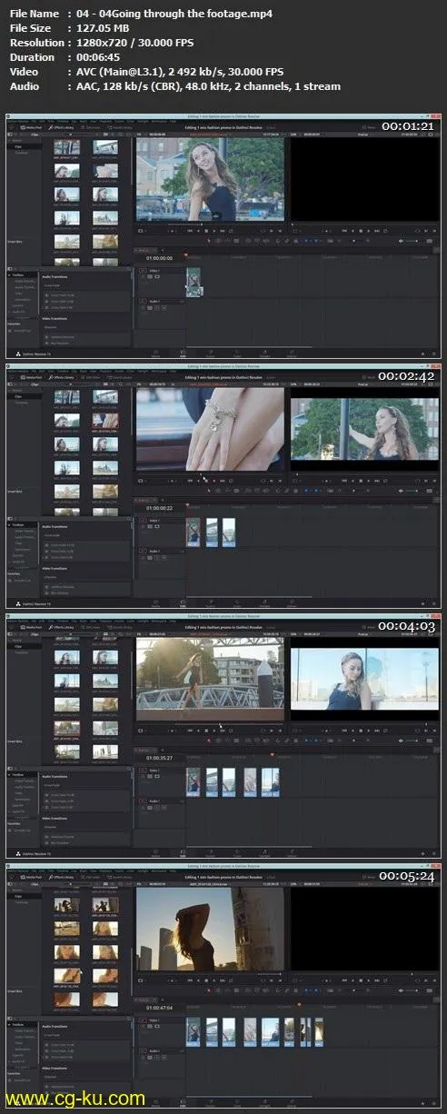
Task: Expand the Toolbox tree in 00:02:42 frame
Action: tap(19, 523)
